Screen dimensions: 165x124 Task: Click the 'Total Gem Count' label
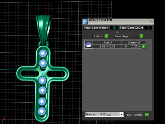click(x=131, y=28)
